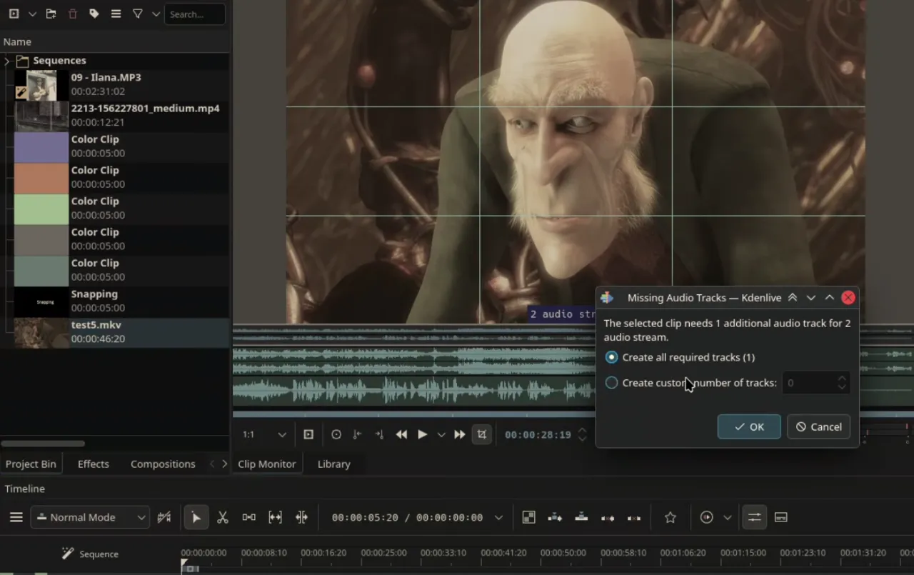Click the 00:00:28:19 monitor timecode field
This screenshot has height=575, width=914.
pos(538,434)
